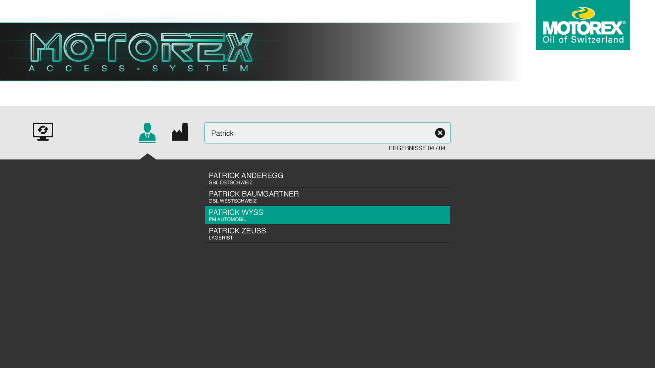Click the "Oil of Switzerland" tagline text
The width and height of the screenshot is (655, 368).
pos(583,40)
